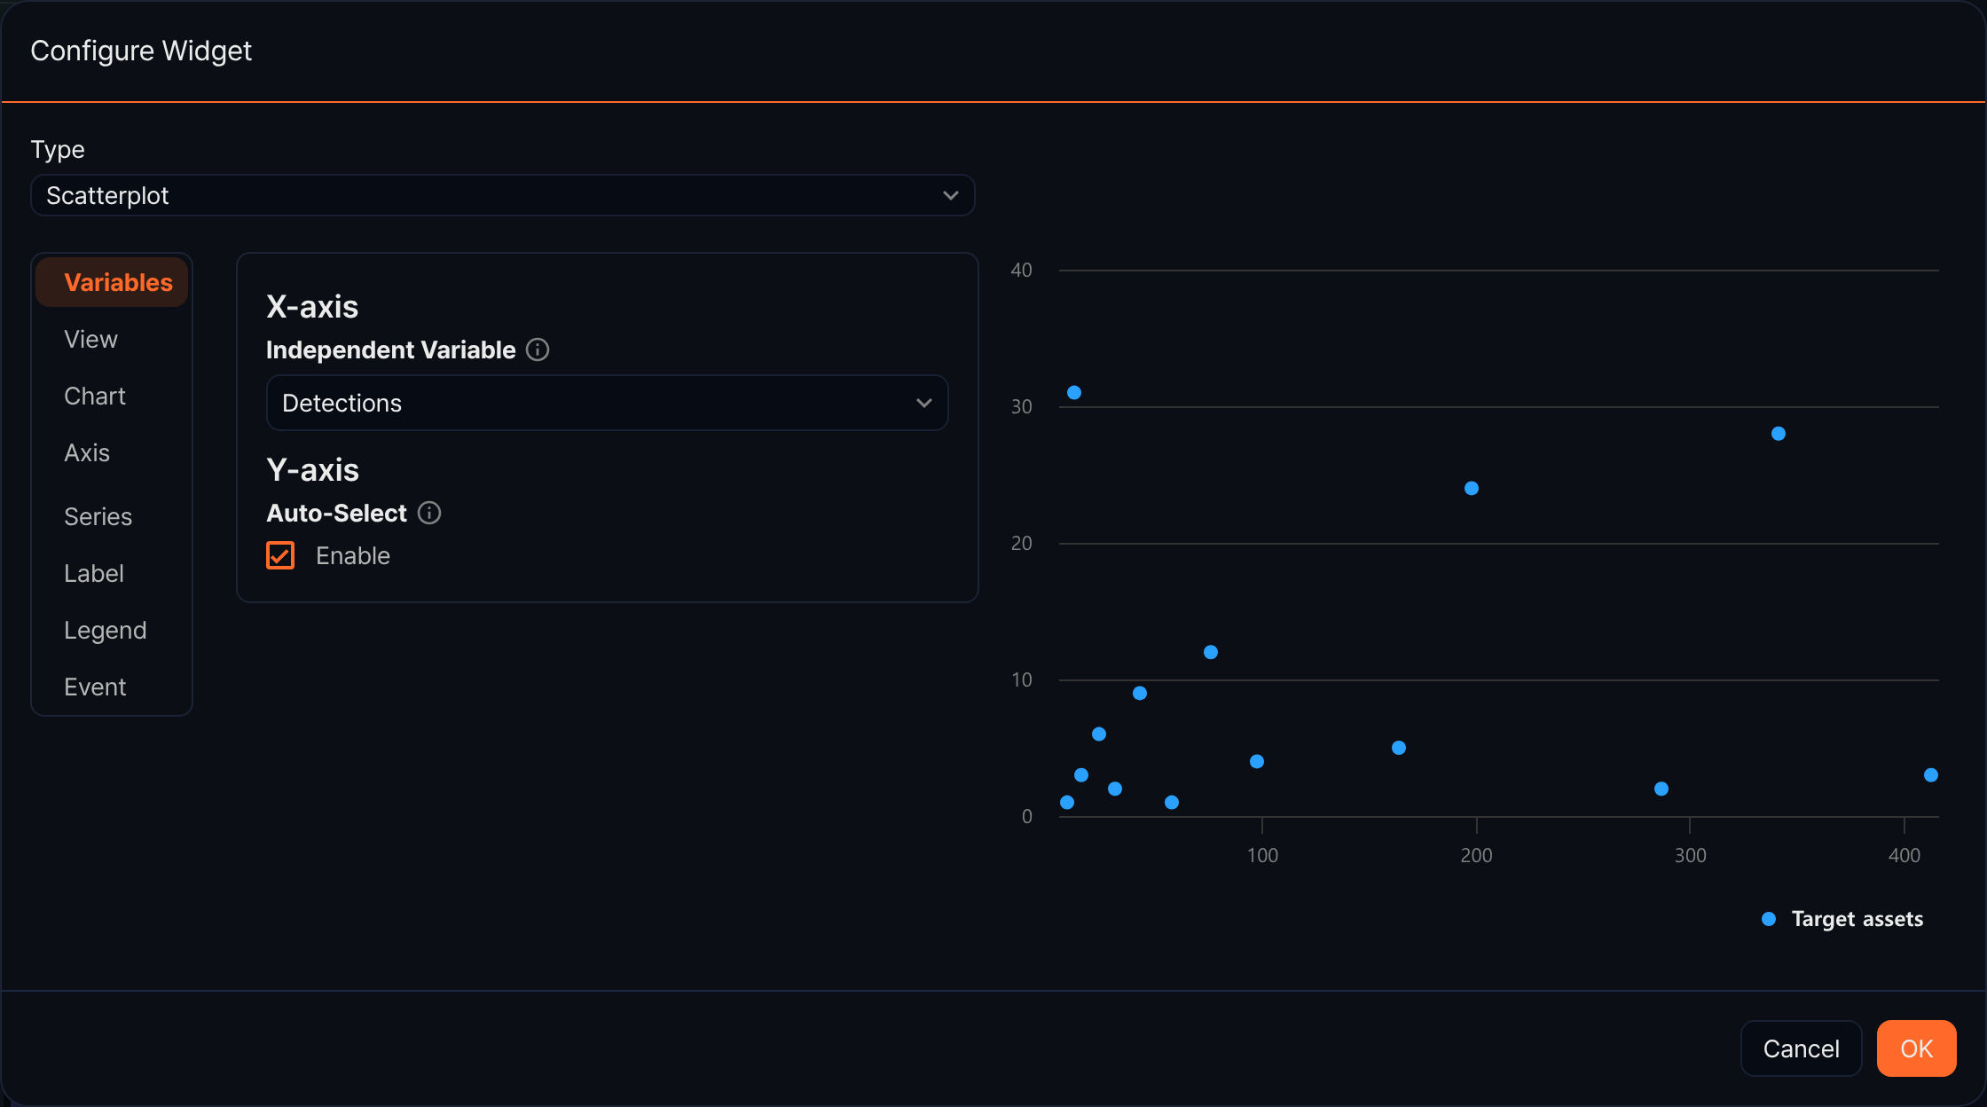Screen dimensions: 1987x1107
Task: Toggle Target assets legend entry
Action: pyautogui.click(x=1842, y=919)
